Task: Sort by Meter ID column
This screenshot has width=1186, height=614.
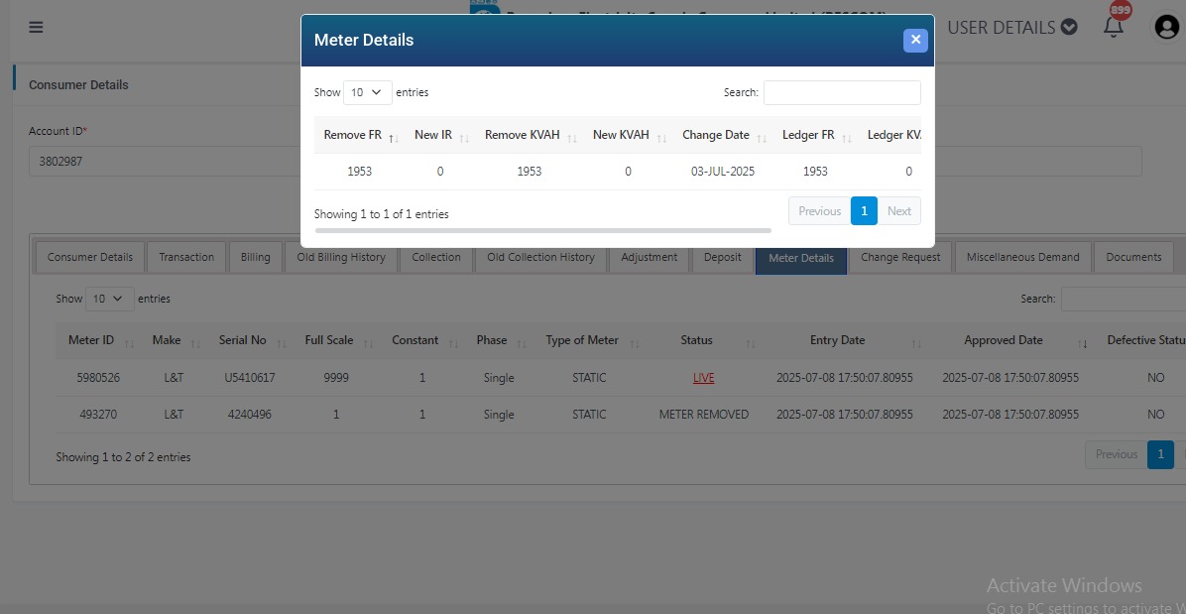Action: click(x=98, y=340)
